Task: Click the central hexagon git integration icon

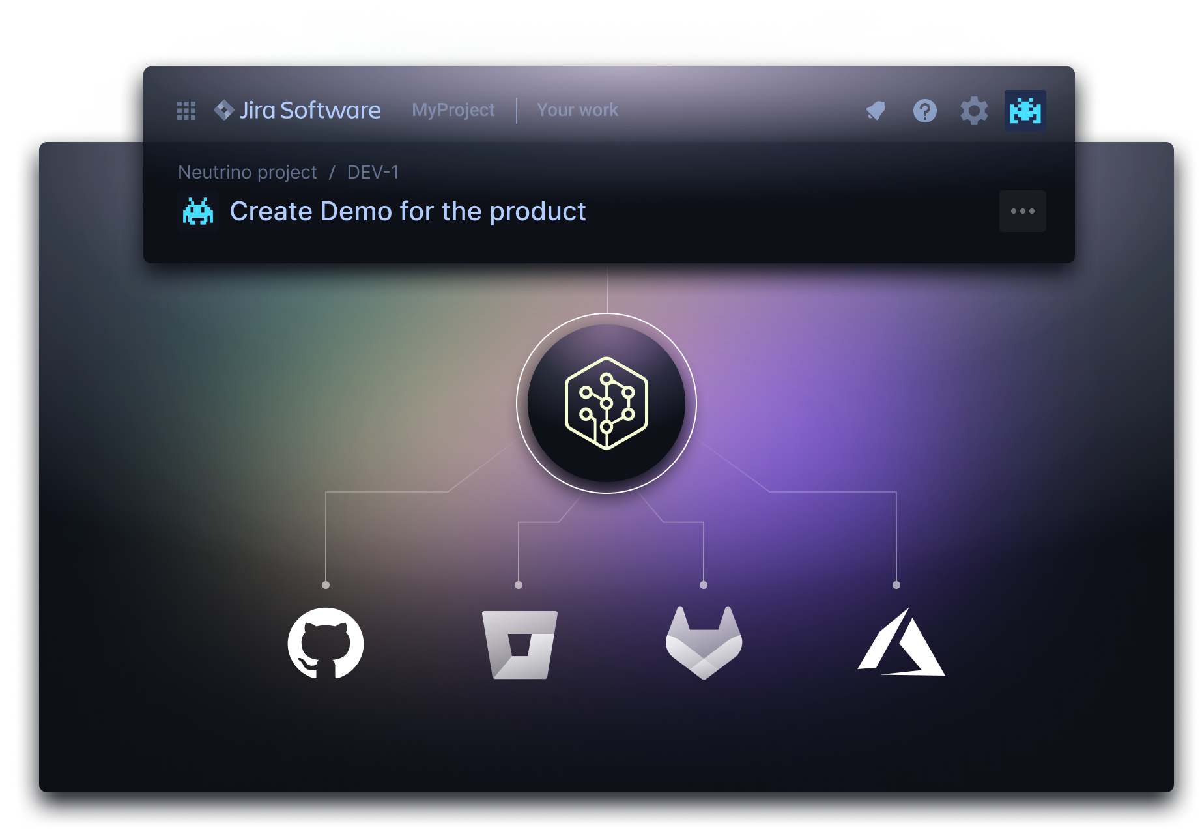Action: click(607, 403)
